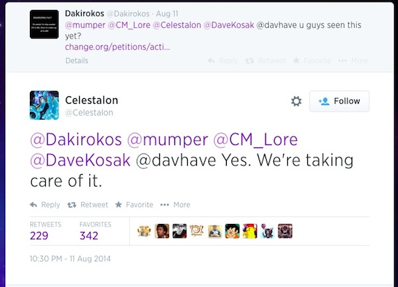Favorite Celestalon's tweet with the star
The height and width of the screenshot is (287, 398).
(134, 205)
